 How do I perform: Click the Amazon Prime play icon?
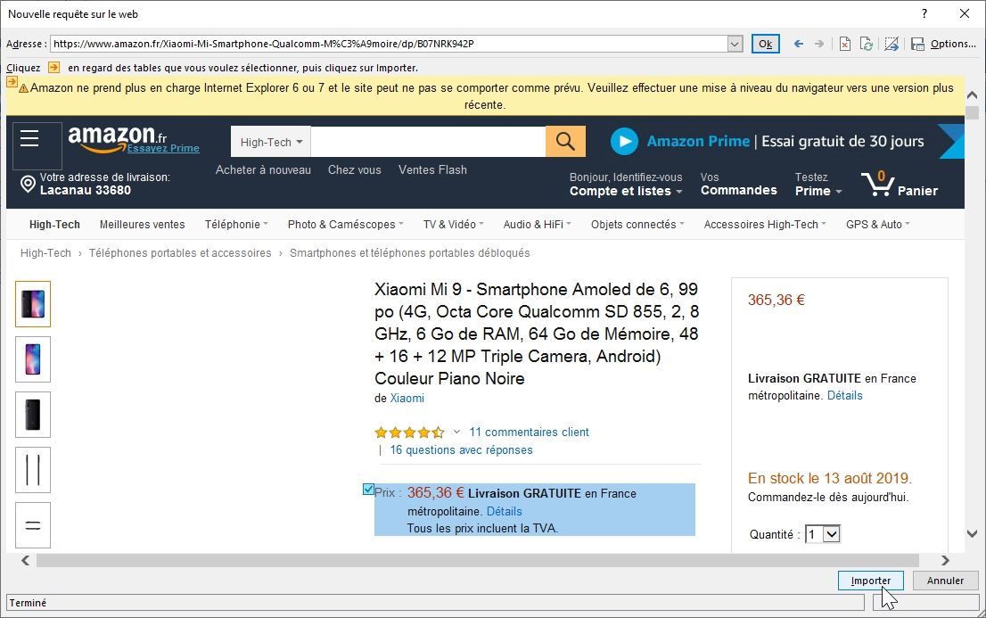click(624, 142)
